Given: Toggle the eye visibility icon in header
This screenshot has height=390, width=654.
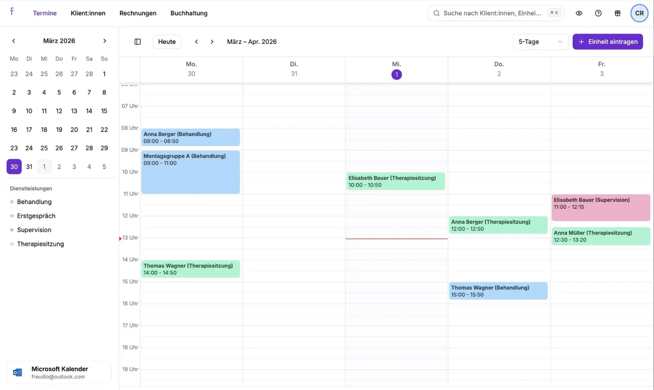Looking at the screenshot, I should (579, 13).
